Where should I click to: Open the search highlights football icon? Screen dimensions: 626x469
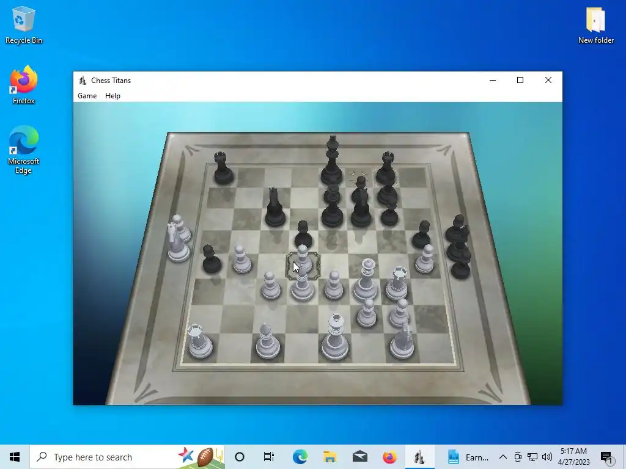[205, 457]
